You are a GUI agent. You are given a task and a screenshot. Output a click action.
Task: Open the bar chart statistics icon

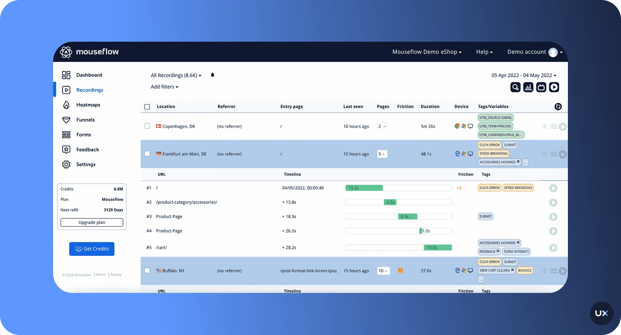click(528, 87)
